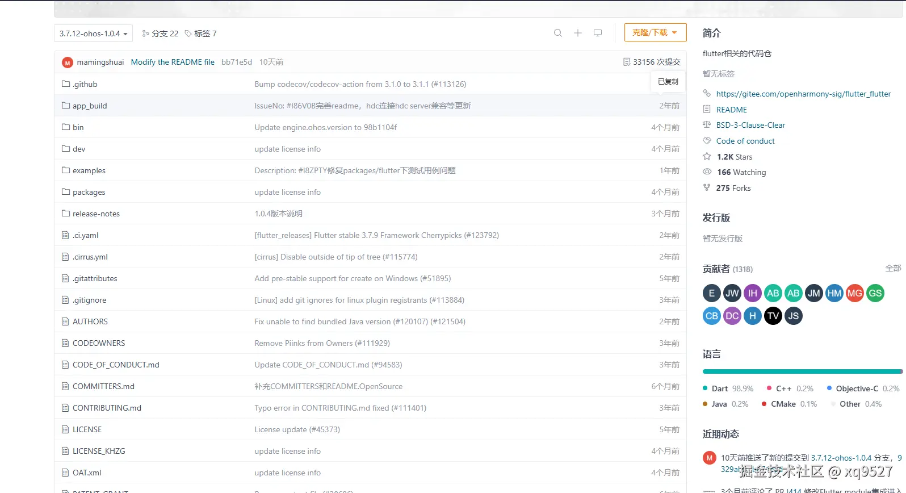Click mamingshuai author avatar

68,62
